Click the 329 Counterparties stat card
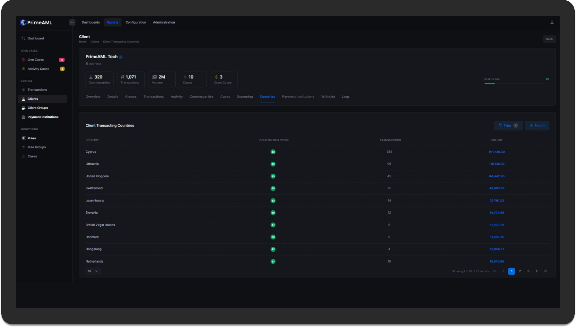The height and width of the screenshot is (327, 576). tap(99, 79)
